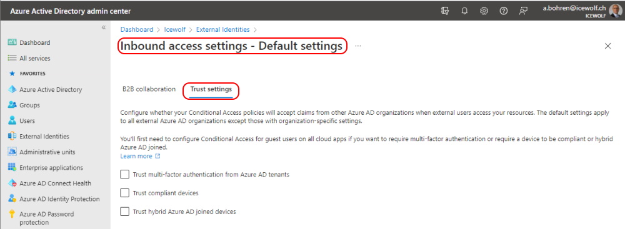625x229 pixels.
Task: Click the Azure AD Identity Protection icon
Action: [12, 198]
